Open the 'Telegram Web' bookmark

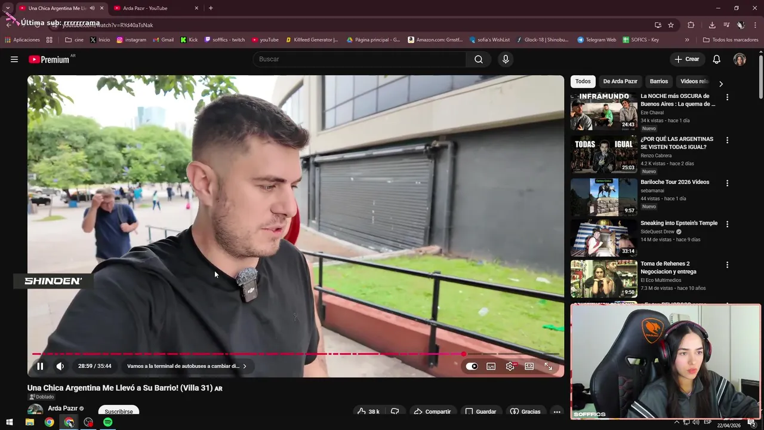click(596, 40)
